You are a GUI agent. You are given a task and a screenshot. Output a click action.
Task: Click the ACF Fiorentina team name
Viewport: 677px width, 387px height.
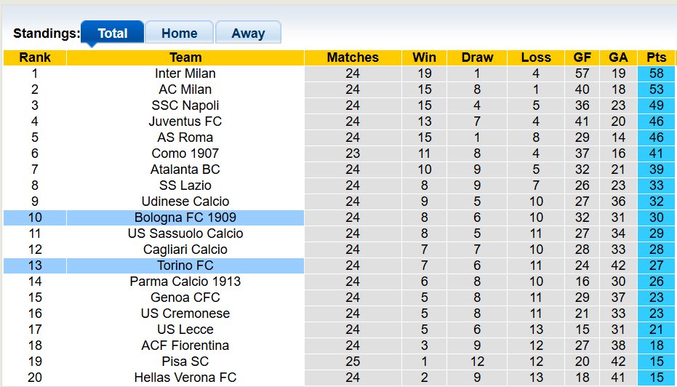(x=185, y=346)
